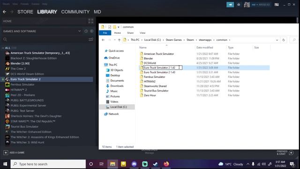
Task: Sort files by Type column header
Action: [231, 47]
